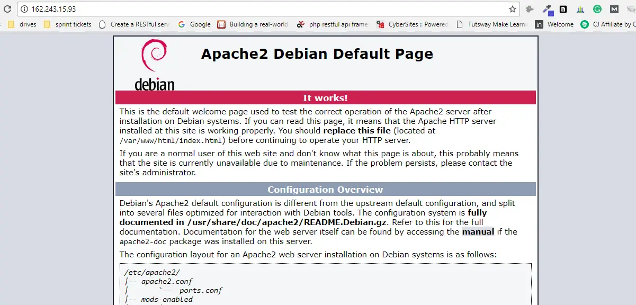The image size is (636, 305).
Task: Click the black M extension icon
Action: (x=614, y=9)
